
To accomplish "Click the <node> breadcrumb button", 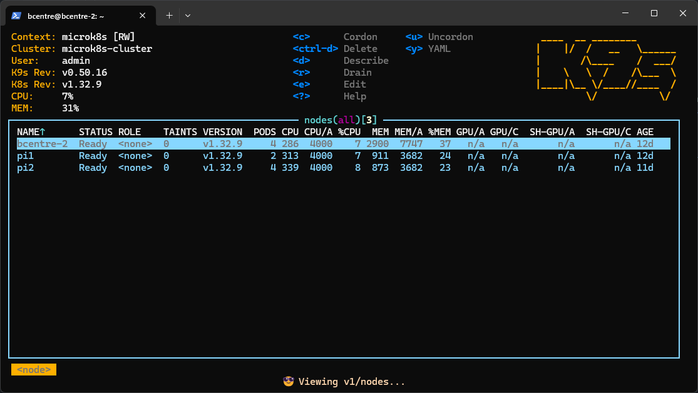I will [33, 369].
